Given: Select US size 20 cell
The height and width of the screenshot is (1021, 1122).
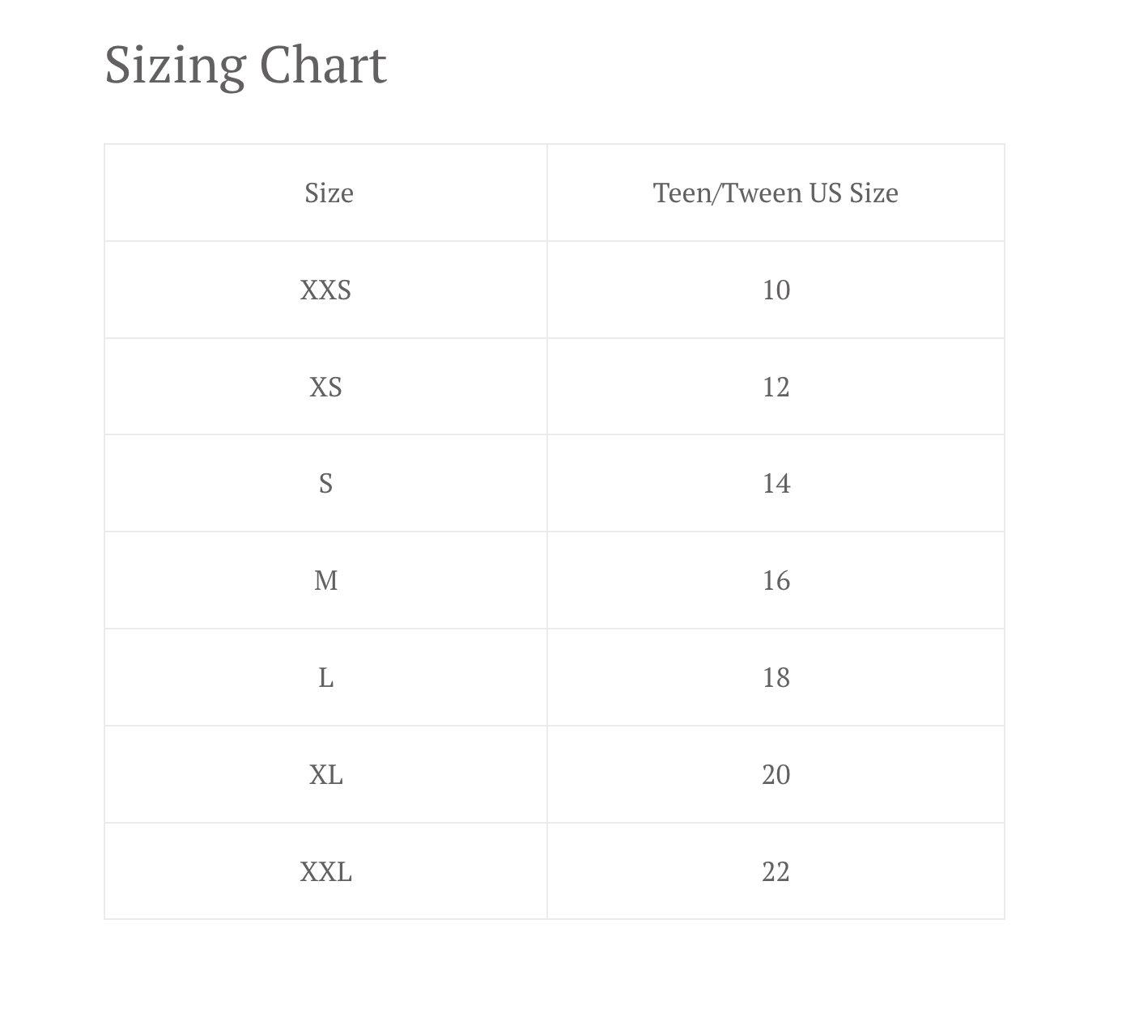Looking at the screenshot, I should point(776,774).
